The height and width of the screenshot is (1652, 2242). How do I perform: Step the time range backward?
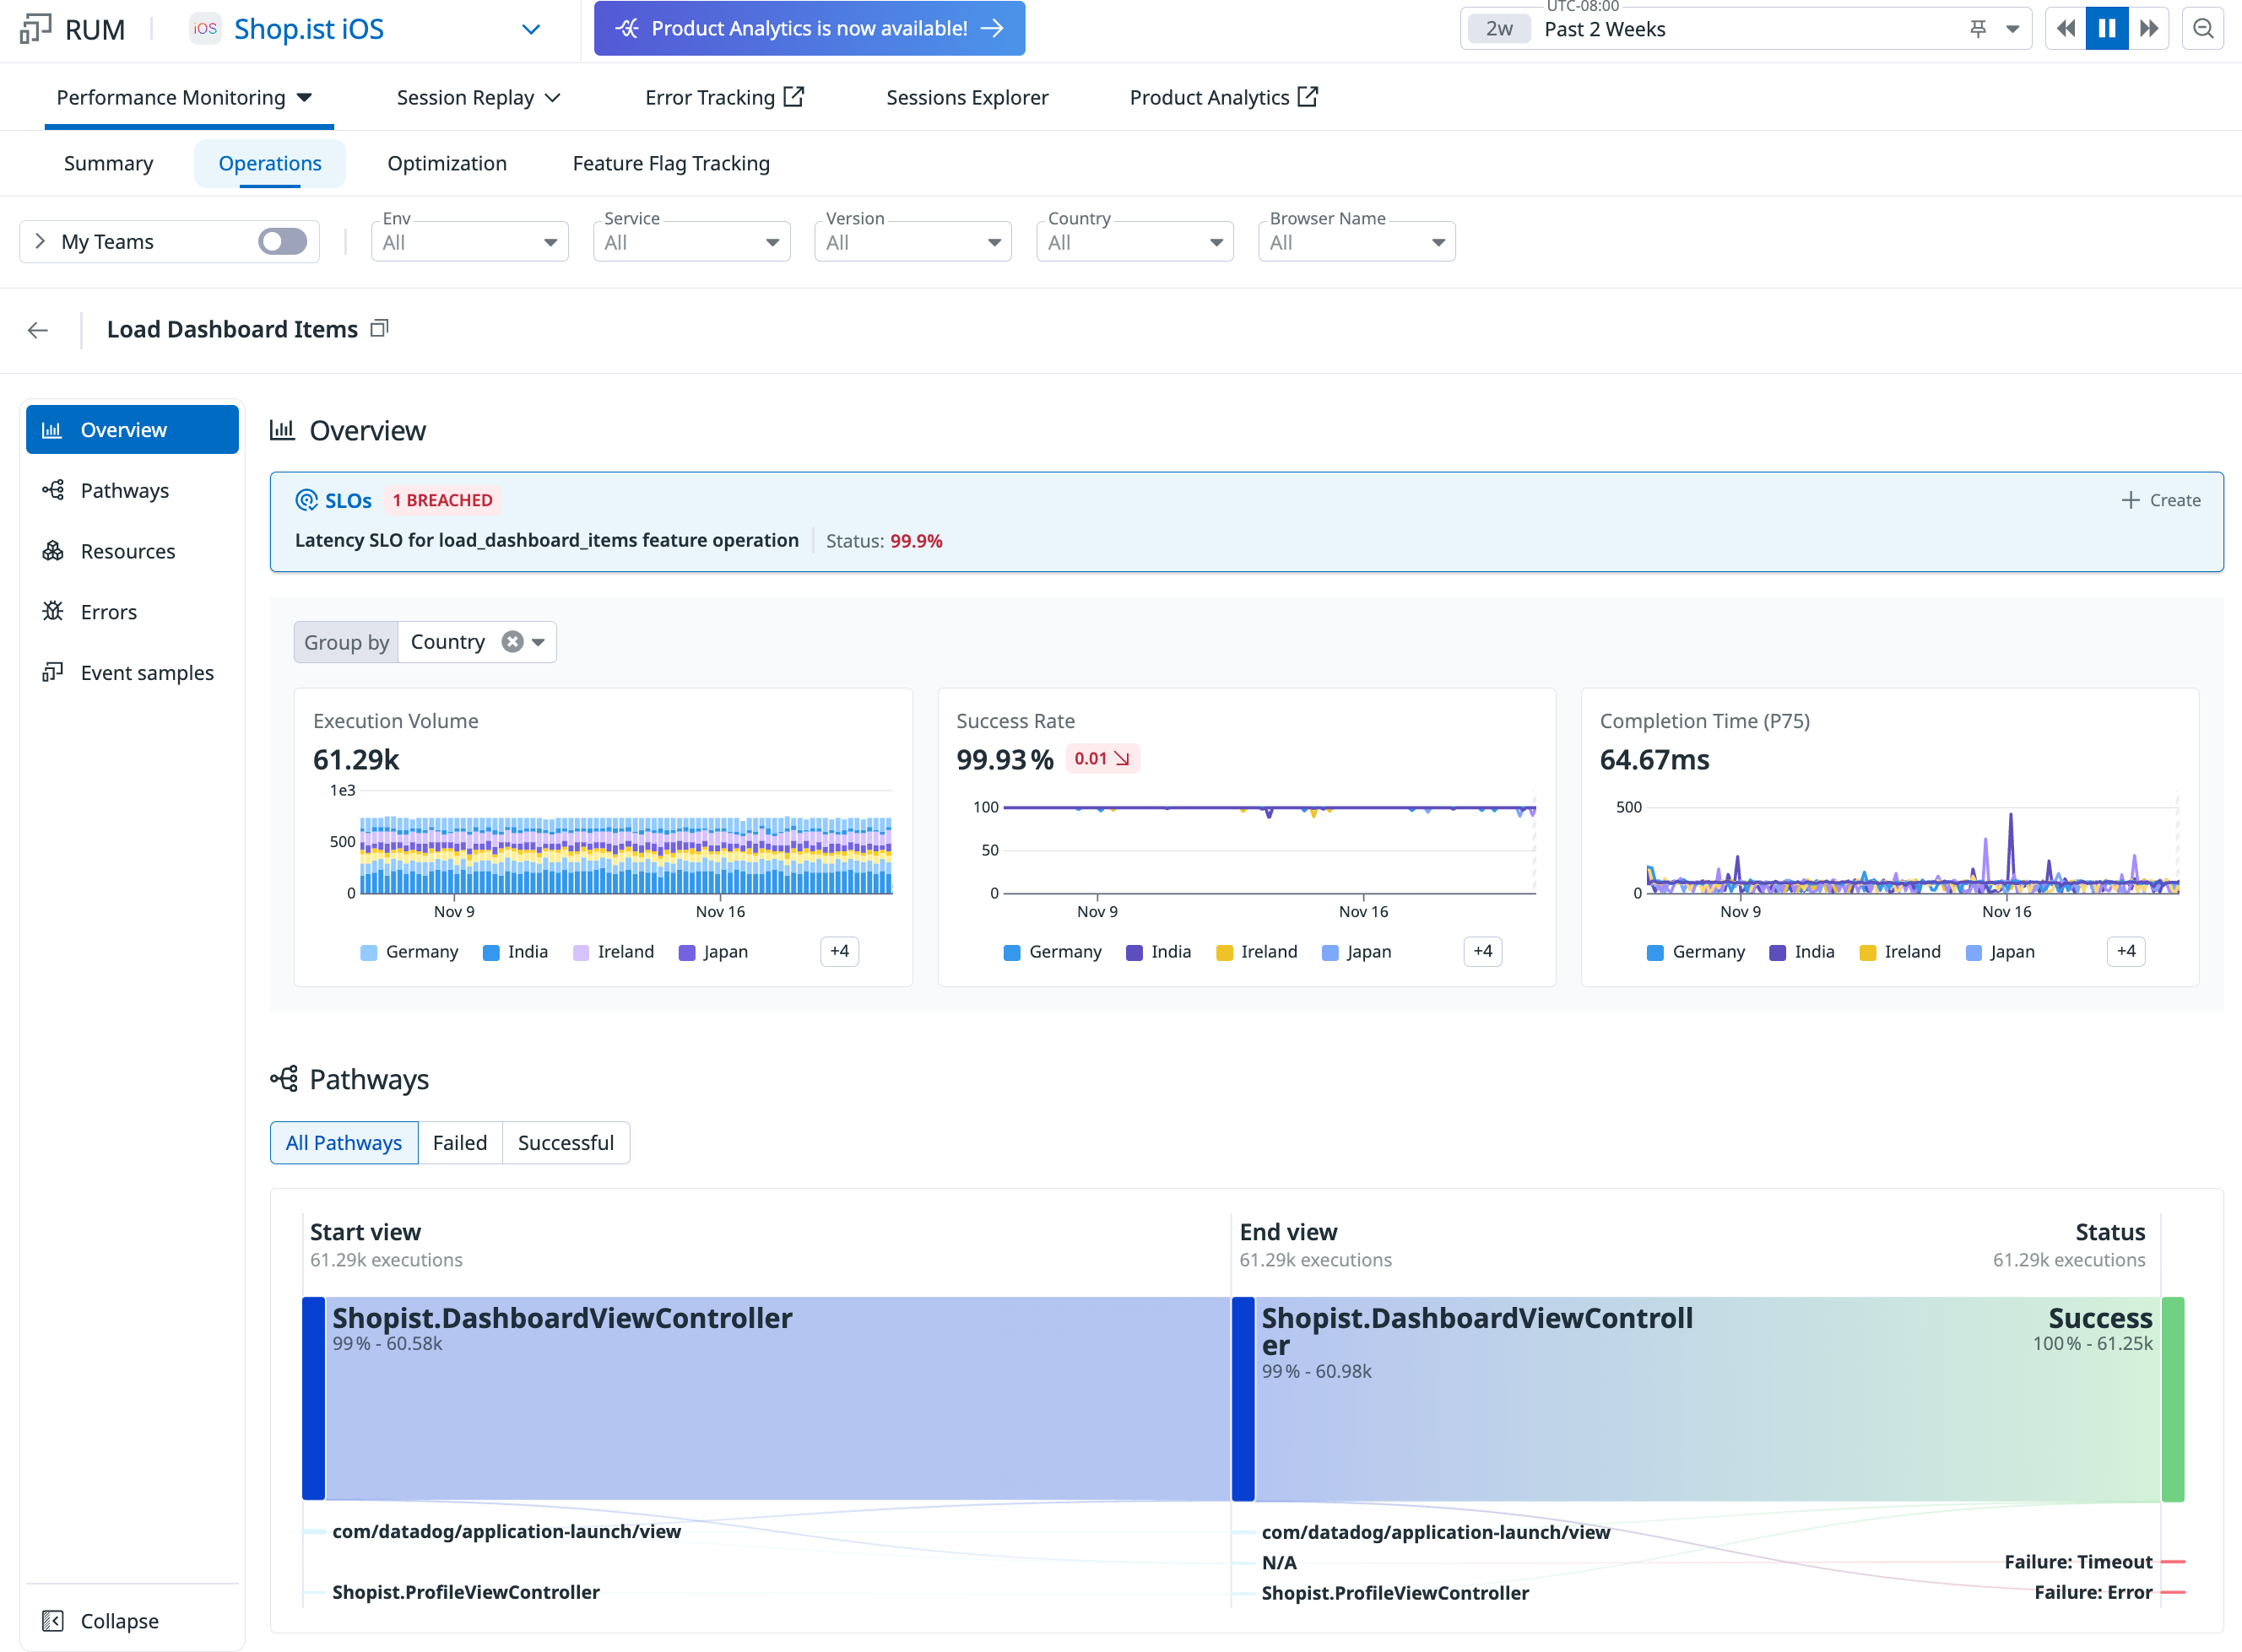click(2065, 28)
